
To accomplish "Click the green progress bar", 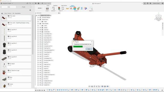I will coord(78,47).
